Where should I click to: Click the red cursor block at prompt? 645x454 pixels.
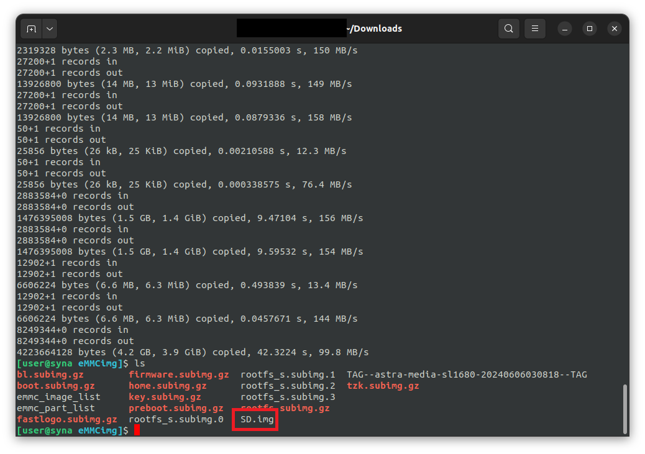(137, 430)
